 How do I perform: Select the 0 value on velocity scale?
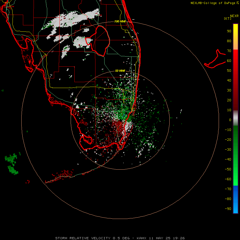230,120
